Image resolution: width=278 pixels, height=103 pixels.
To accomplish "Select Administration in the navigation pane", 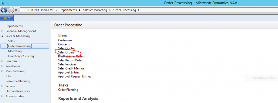I will [x=15, y=96].
